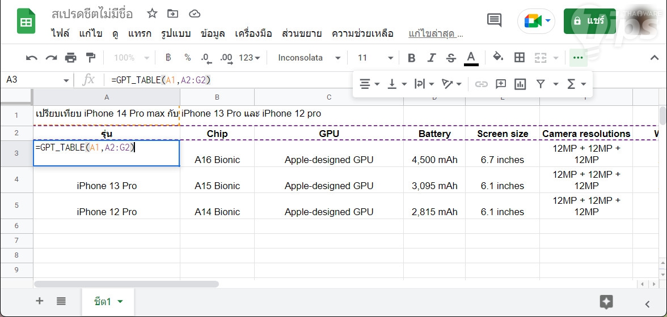667x317 pixels.
Task: Open text wrapping dropdown
Action: (424, 84)
